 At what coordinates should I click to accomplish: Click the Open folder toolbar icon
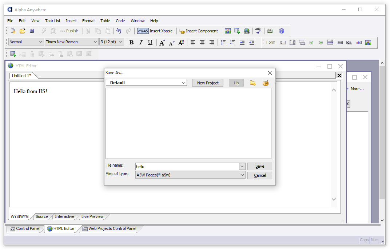click(x=23, y=31)
